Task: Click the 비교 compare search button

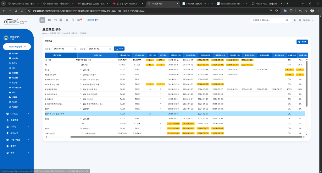Action: tap(119, 49)
